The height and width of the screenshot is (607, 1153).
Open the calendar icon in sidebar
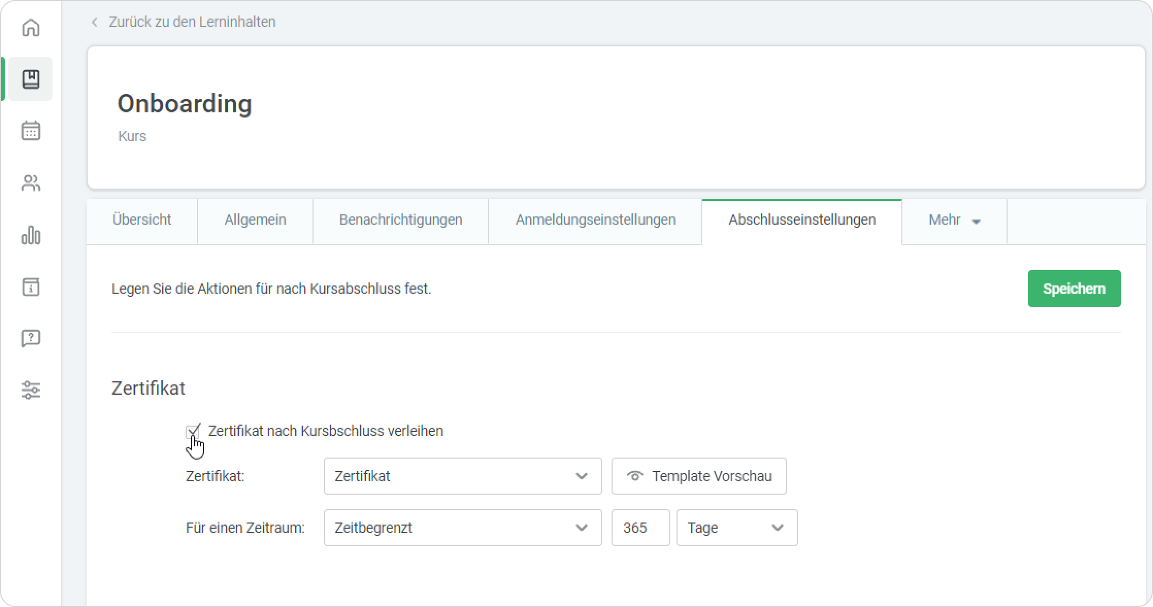31,131
